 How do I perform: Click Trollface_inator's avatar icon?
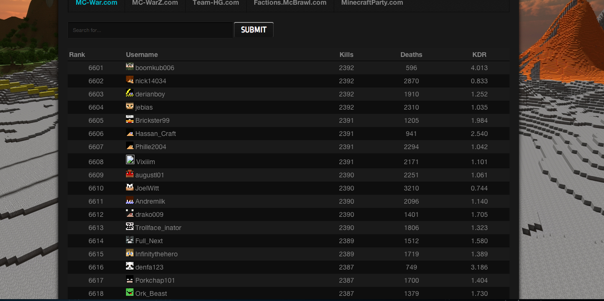[x=130, y=227]
